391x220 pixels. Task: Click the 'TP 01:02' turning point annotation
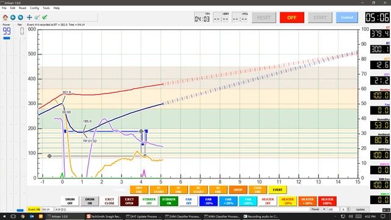(x=90, y=141)
